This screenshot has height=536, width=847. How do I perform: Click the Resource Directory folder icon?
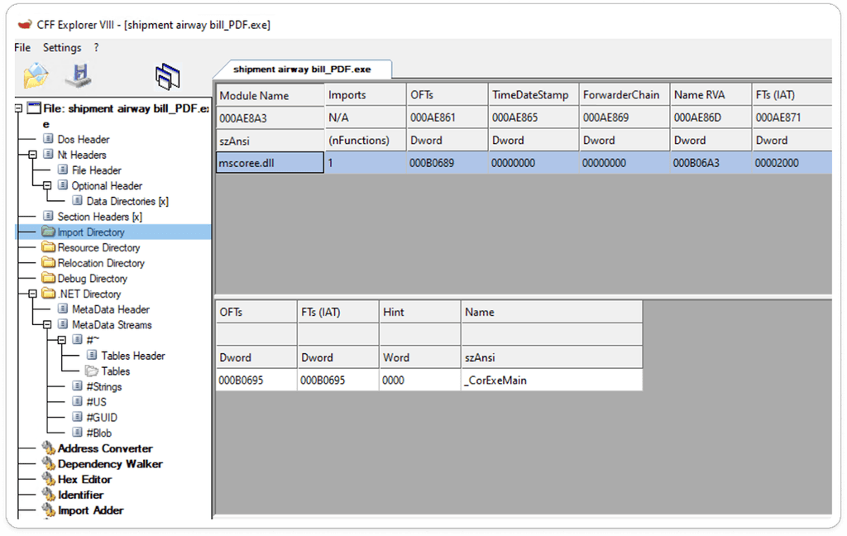pyautogui.click(x=49, y=247)
